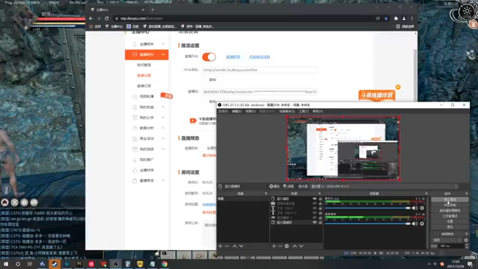Toggle visibility of first 文本 (GDI+) source
The height and width of the screenshot is (269, 478).
click(x=315, y=208)
